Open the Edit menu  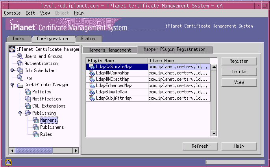coord(30,13)
